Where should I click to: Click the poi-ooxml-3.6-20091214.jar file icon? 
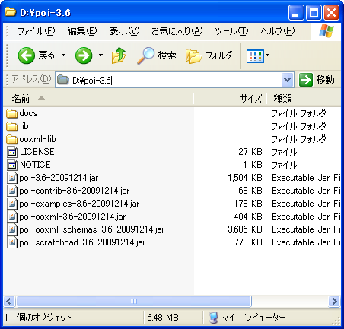(x=12, y=217)
